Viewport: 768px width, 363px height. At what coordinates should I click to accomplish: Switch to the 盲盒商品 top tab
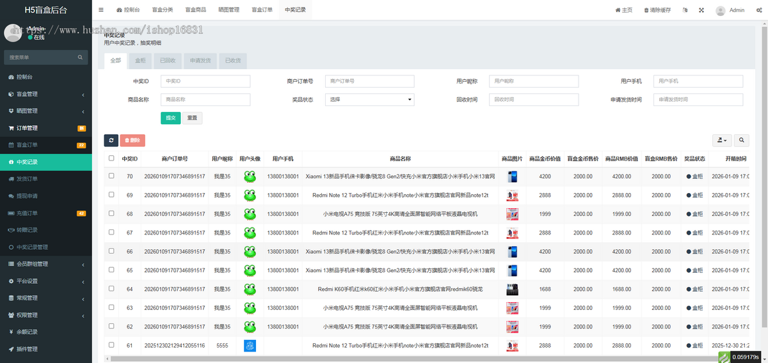[196, 10]
